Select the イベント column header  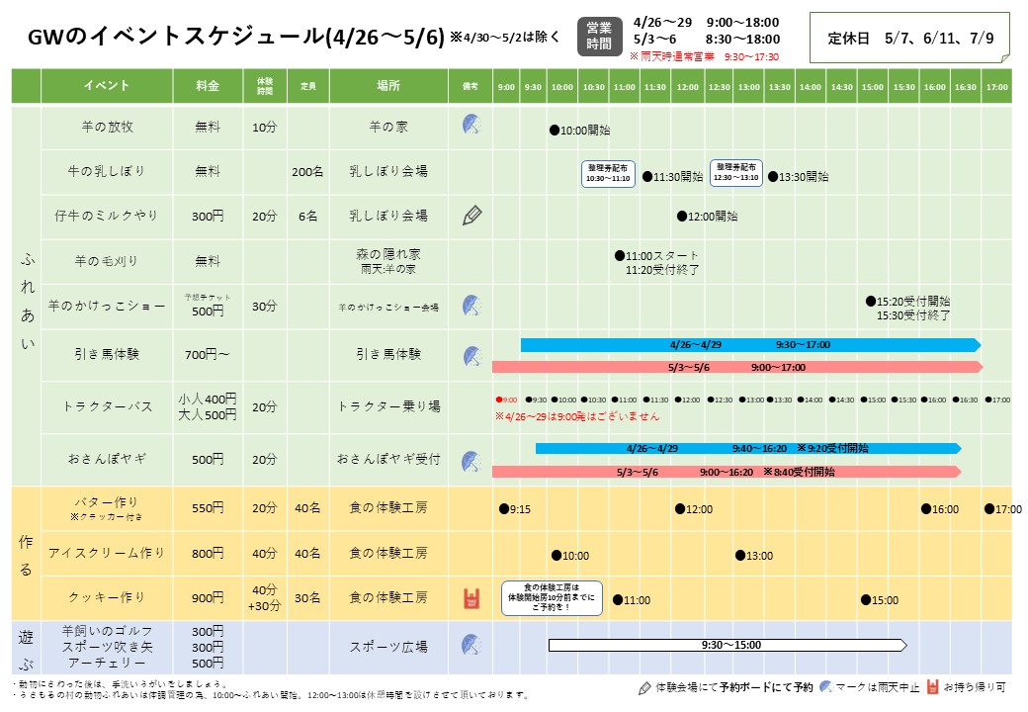[x=106, y=86]
